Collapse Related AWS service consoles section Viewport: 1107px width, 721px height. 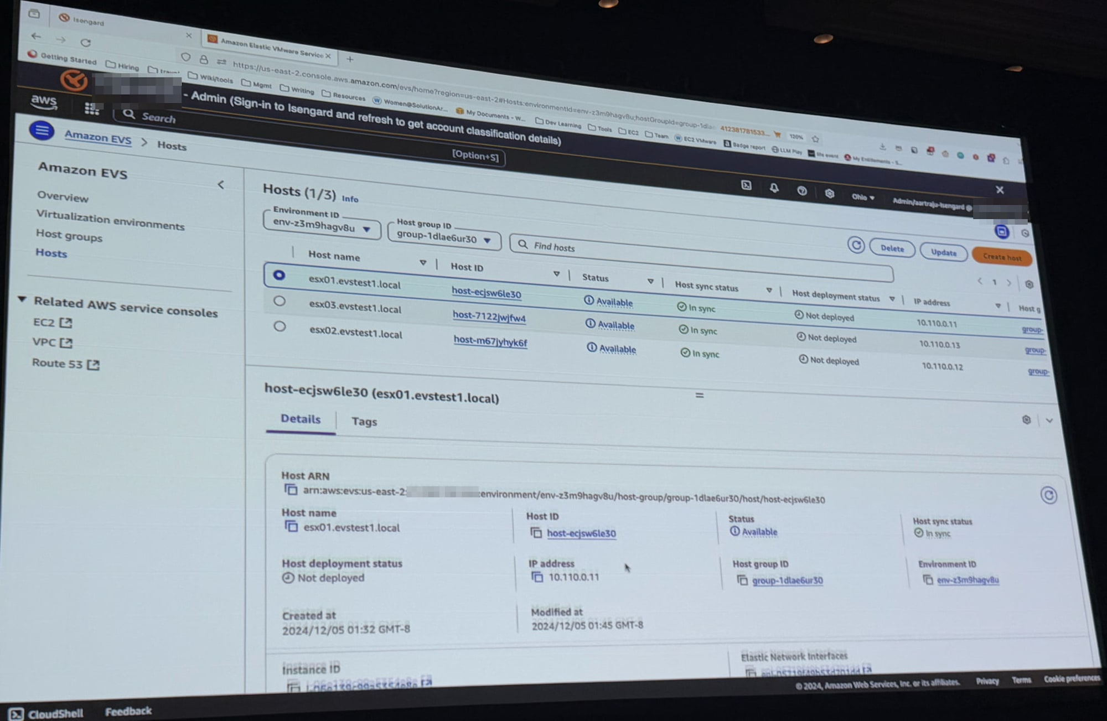pos(22,299)
